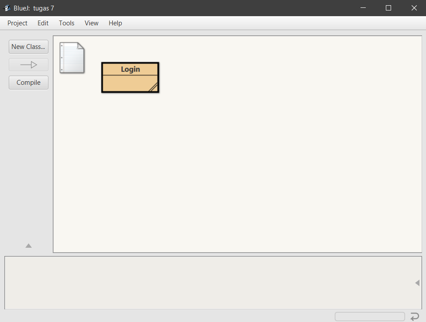The image size is (426, 322).
Task: Open the Edit menu
Action: 43,23
